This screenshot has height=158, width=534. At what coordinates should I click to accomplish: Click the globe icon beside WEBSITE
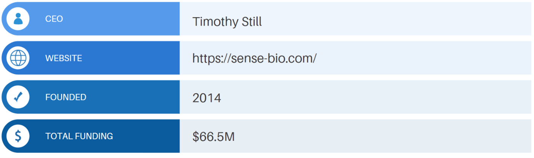click(x=18, y=58)
